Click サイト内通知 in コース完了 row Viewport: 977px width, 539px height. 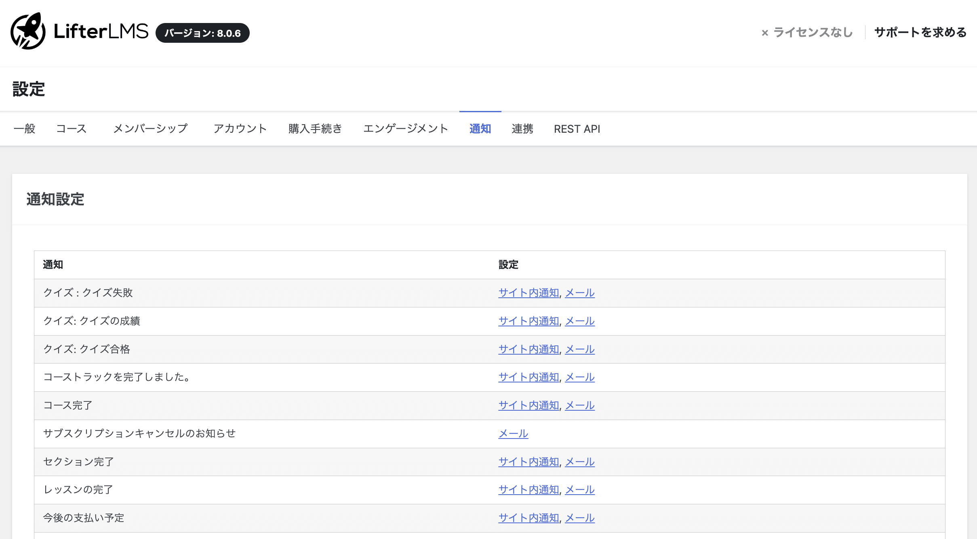[x=529, y=405]
